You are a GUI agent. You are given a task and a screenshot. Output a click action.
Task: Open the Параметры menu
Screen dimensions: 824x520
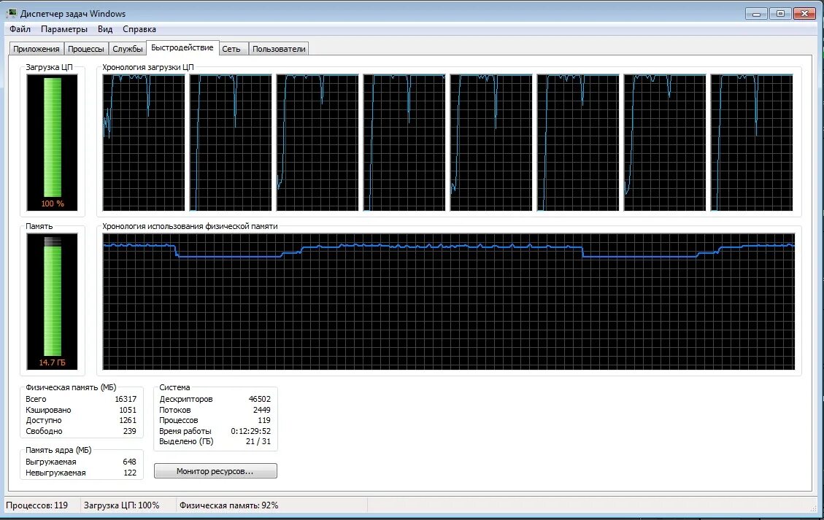point(64,29)
